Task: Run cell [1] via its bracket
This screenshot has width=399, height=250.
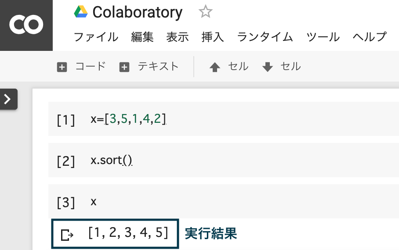Action: (66, 120)
